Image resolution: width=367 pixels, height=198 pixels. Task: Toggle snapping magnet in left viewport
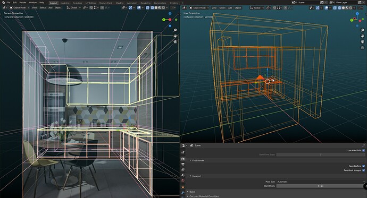tap(91, 8)
